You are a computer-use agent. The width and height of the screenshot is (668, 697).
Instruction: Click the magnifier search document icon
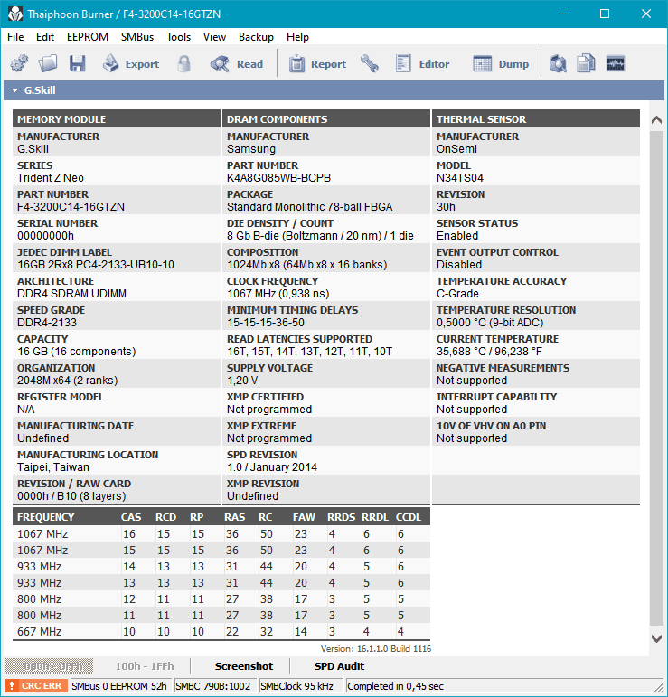(x=558, y=63)
